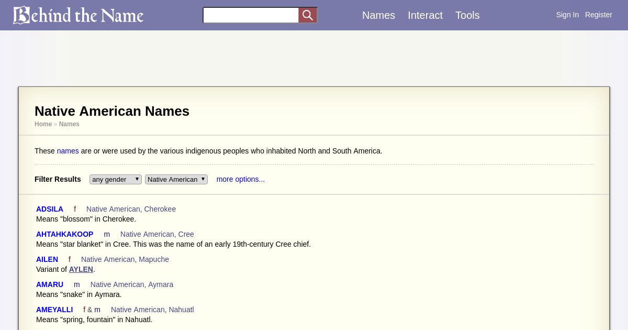This screenshot has width=628, height=330.
Task: Click text 'Means "spring, fountain" in Nahuatl.'
Action: click(94, 320)
